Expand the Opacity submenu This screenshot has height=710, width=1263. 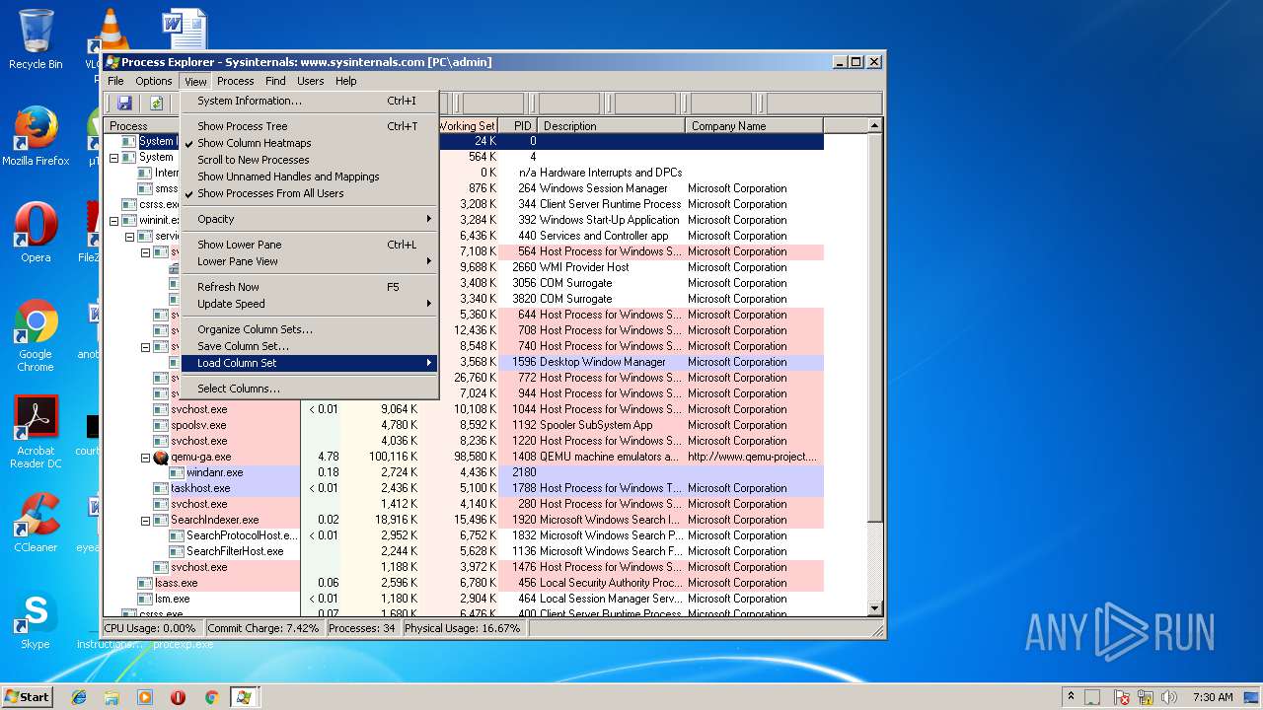point(309,219)
